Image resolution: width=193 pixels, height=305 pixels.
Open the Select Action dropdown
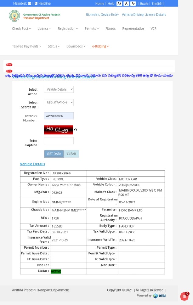59,89
